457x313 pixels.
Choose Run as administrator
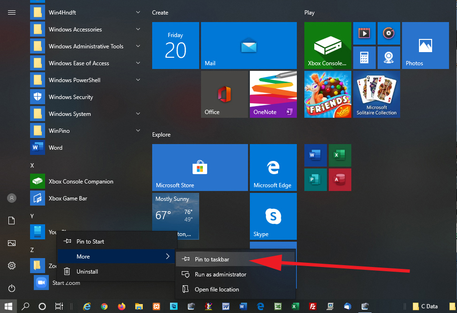tap(235, 274)
